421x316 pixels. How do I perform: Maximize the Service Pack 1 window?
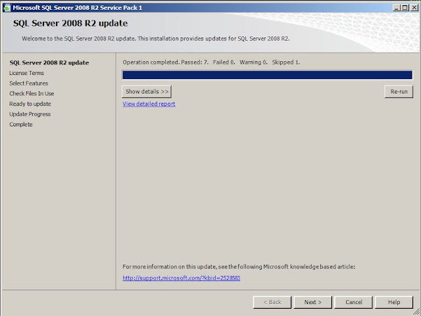(405, 8)
